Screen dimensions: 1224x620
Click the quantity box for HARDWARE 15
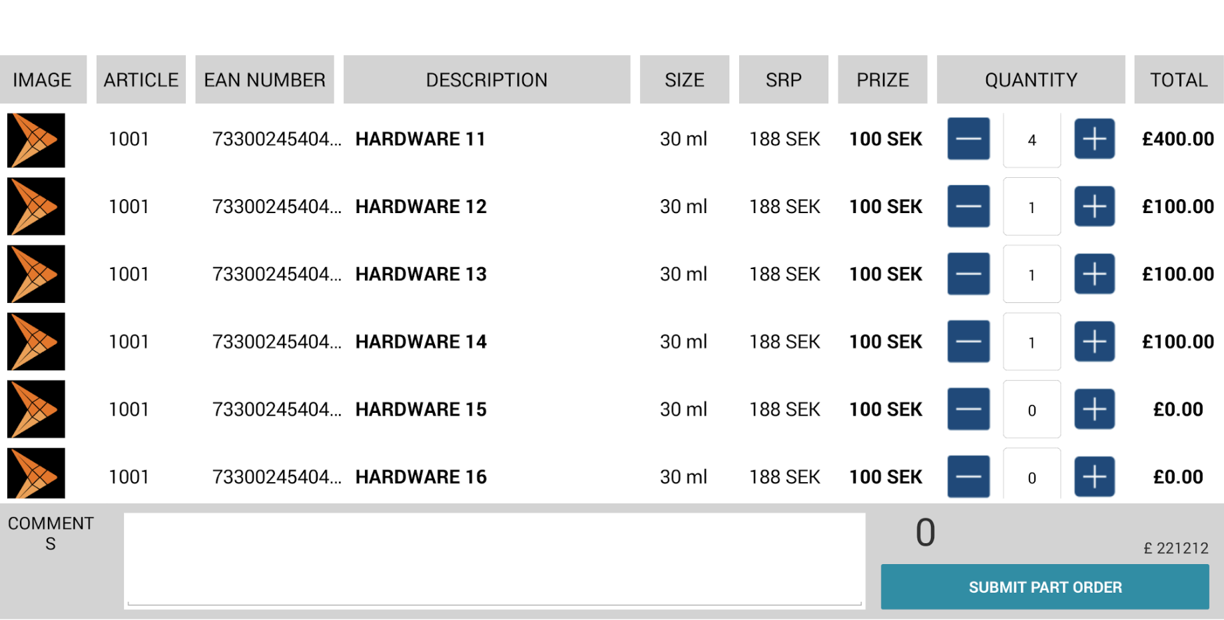(x=1032, y=410)
